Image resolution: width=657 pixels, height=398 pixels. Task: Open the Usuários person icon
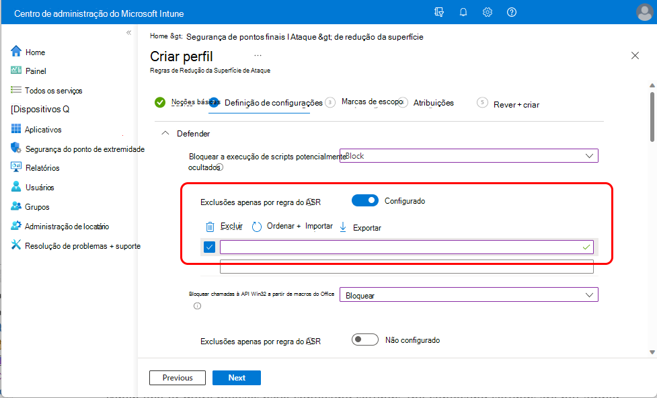16,186
